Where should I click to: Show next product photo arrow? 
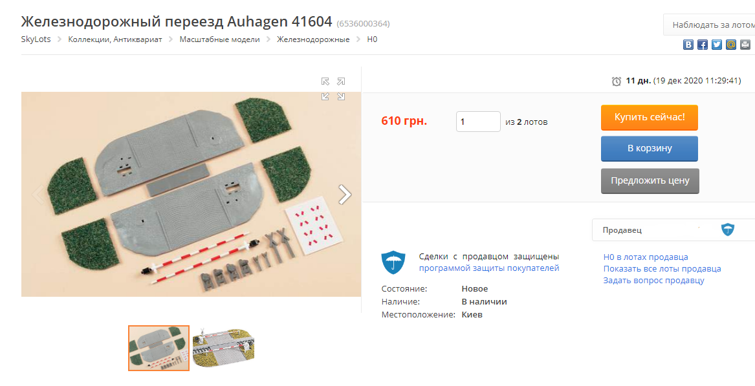click(x=345, y=195)
